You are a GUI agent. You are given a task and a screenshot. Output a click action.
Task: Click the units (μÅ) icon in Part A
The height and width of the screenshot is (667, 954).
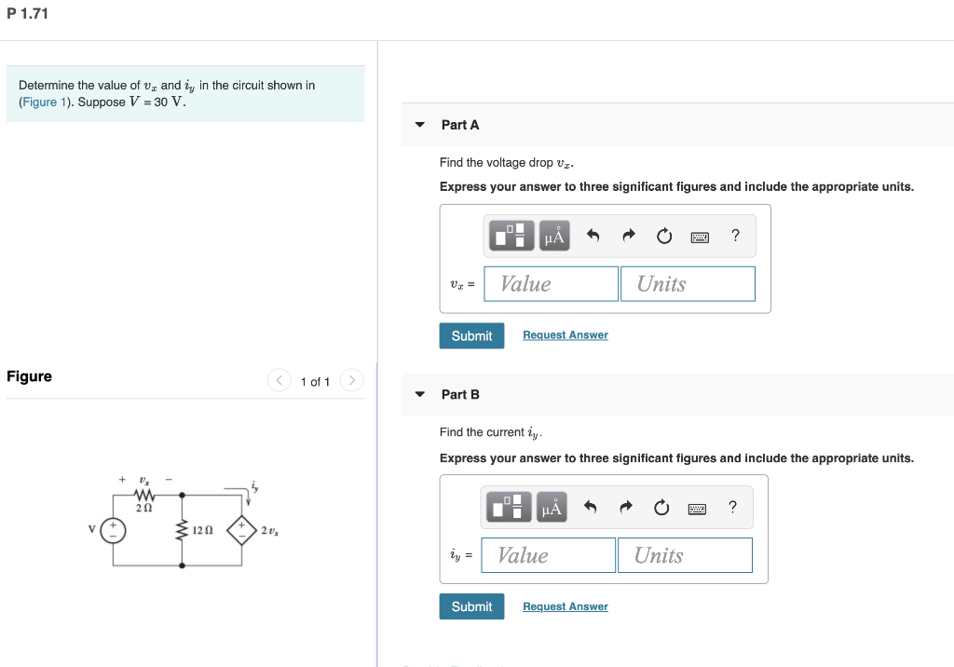tap(553, 235)
